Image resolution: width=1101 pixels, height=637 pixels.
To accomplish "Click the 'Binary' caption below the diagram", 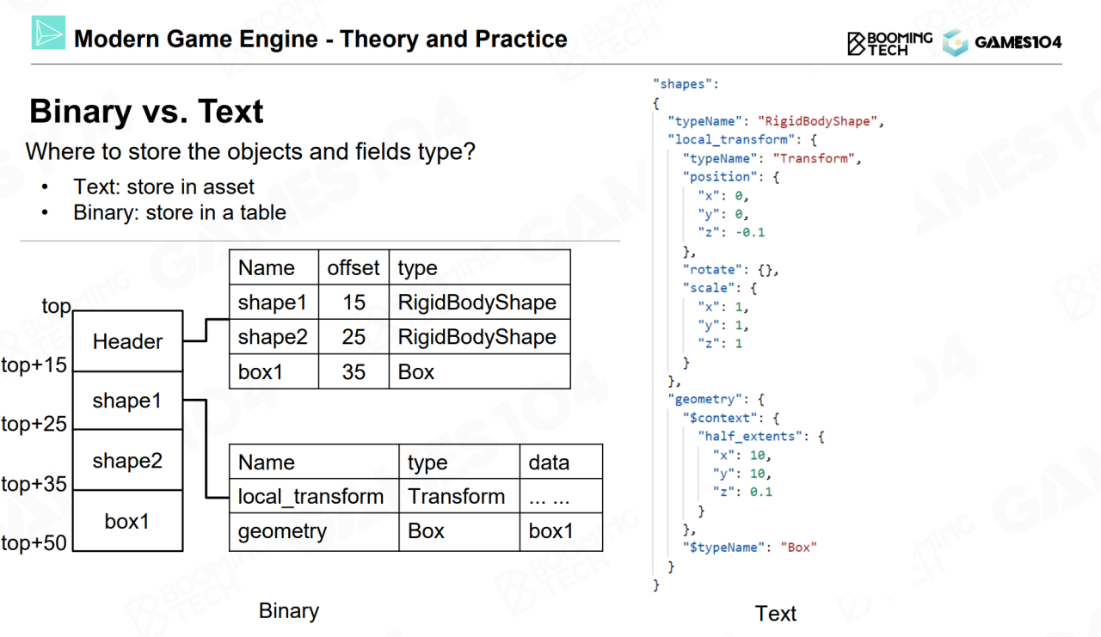I will [x=289, y=611].
